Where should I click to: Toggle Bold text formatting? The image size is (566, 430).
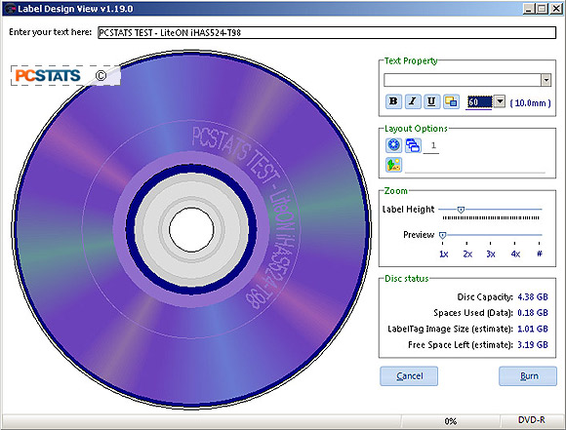[394, 101]
